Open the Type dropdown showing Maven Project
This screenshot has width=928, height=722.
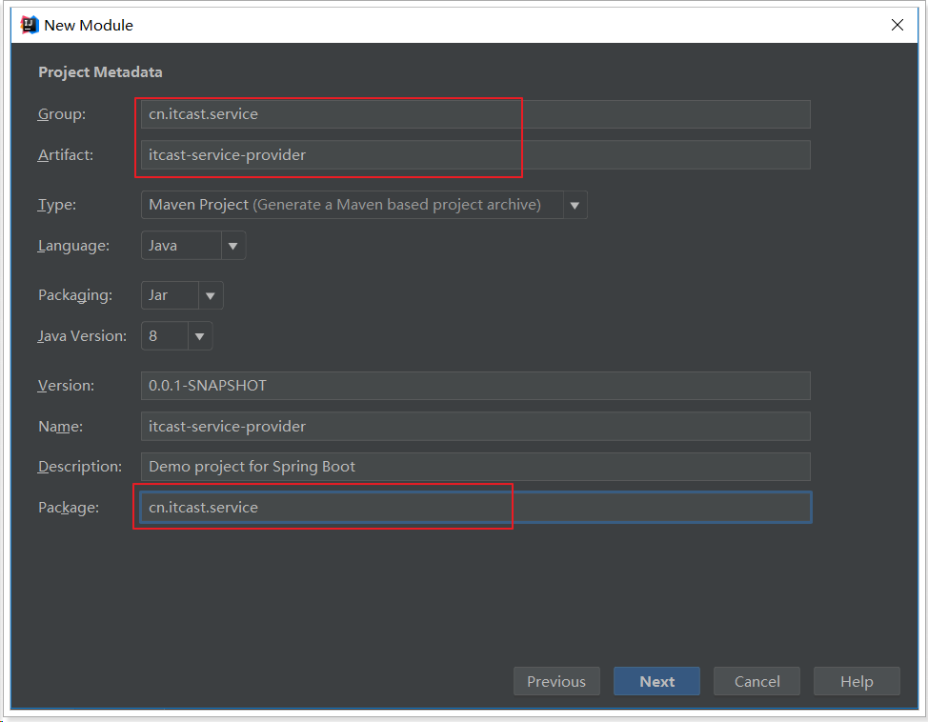[364, 205]
